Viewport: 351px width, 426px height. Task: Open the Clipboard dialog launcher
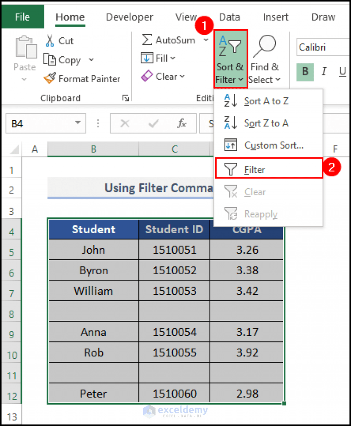[x=125, y=98]
